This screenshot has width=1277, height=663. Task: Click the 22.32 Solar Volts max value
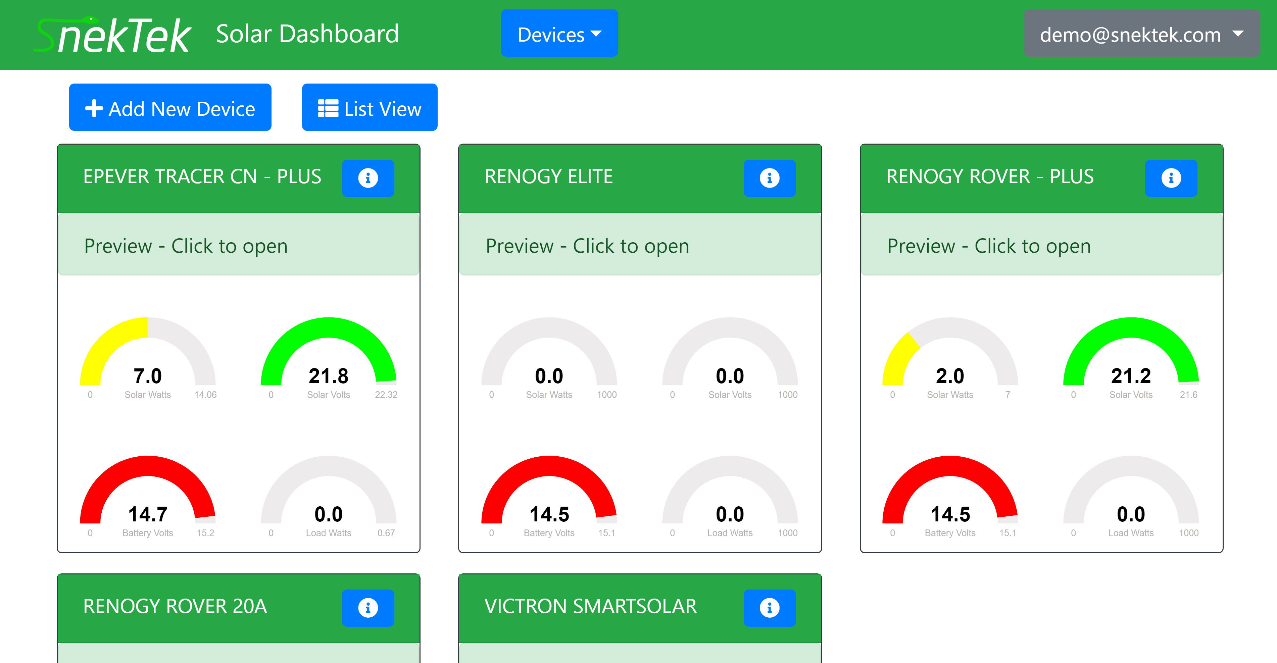pos(386,395)
